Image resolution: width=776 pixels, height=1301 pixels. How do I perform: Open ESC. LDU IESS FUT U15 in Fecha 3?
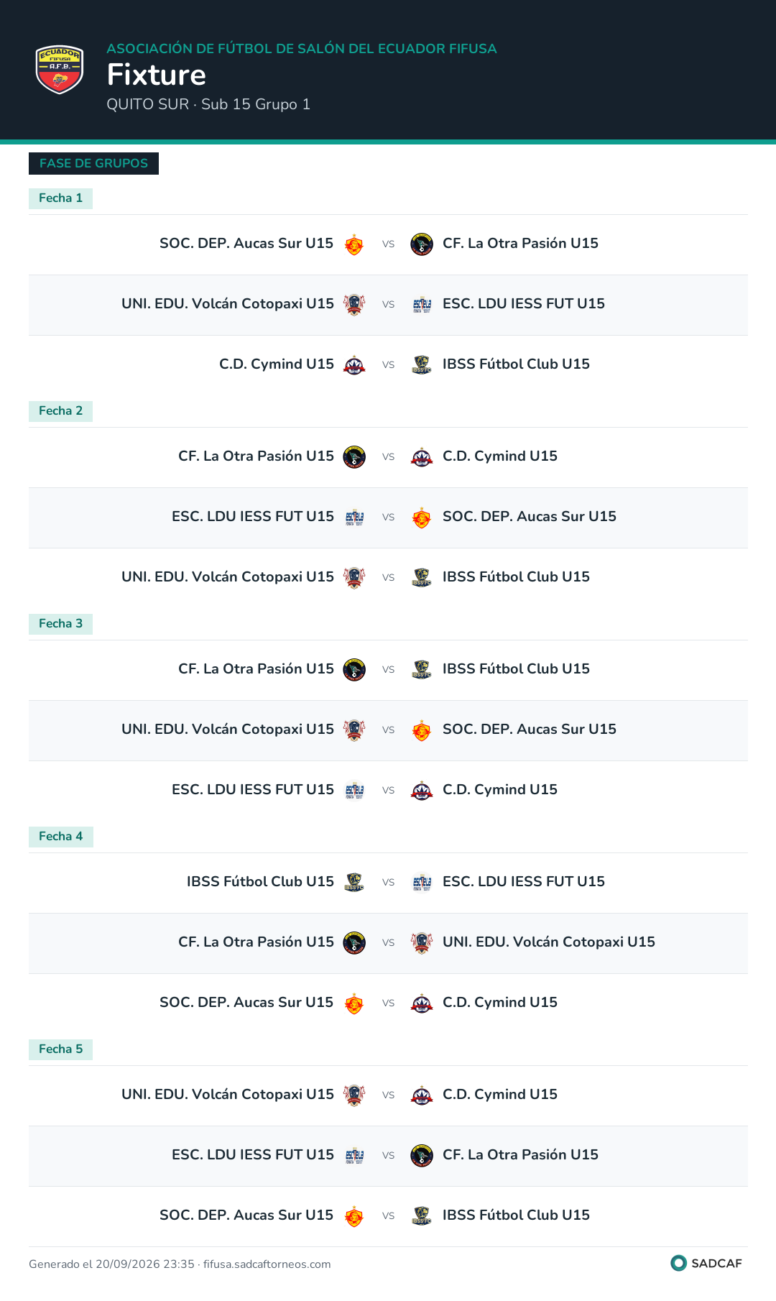[253, 790]
